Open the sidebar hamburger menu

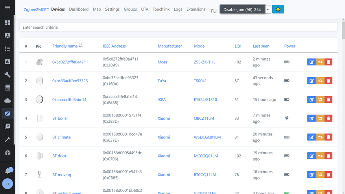[x=7, y=7]
